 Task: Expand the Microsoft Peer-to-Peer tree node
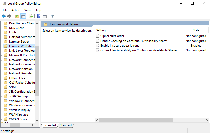click(1, 55)
